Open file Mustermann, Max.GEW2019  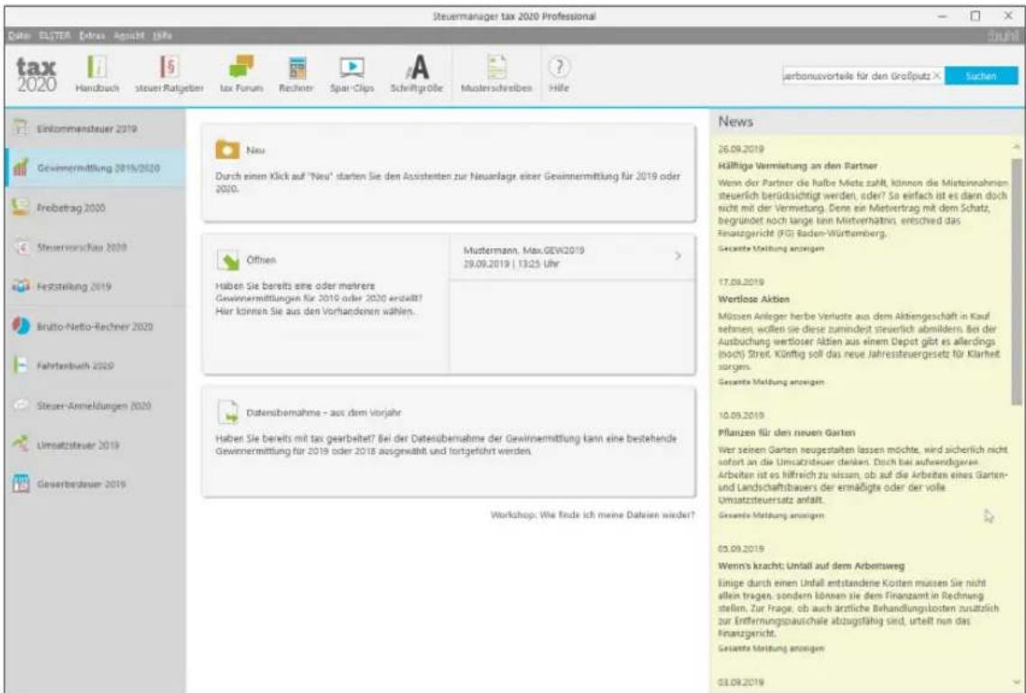point(571,257)
